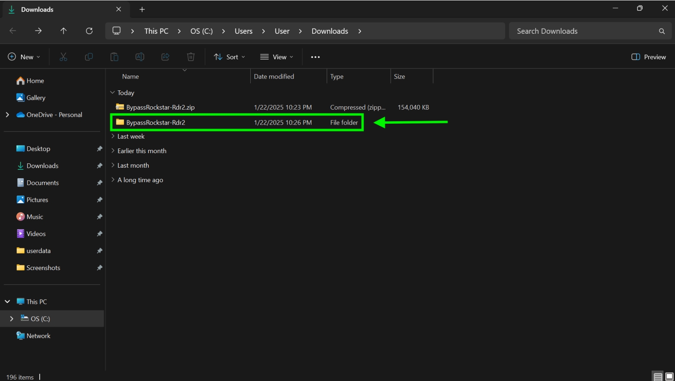Click the 1/22/2025 10:26 PM date cell

(x=283, y=122)
